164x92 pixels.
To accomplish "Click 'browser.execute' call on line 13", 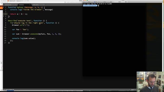I will coord(30,34).
